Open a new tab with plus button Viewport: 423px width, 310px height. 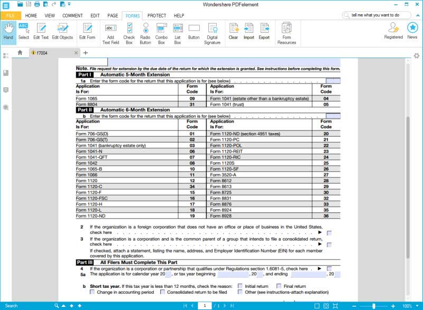coord(86,53)
